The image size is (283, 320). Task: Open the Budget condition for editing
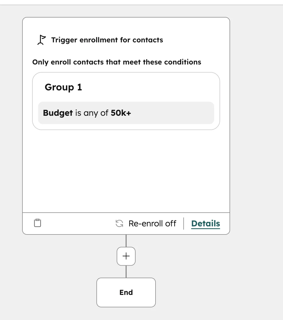(126, 113)
